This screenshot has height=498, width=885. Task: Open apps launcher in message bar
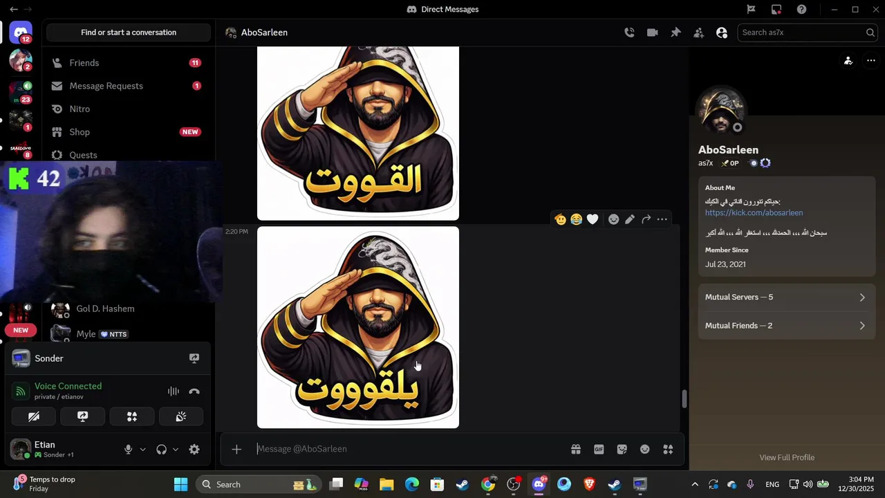tap(668, 450)
